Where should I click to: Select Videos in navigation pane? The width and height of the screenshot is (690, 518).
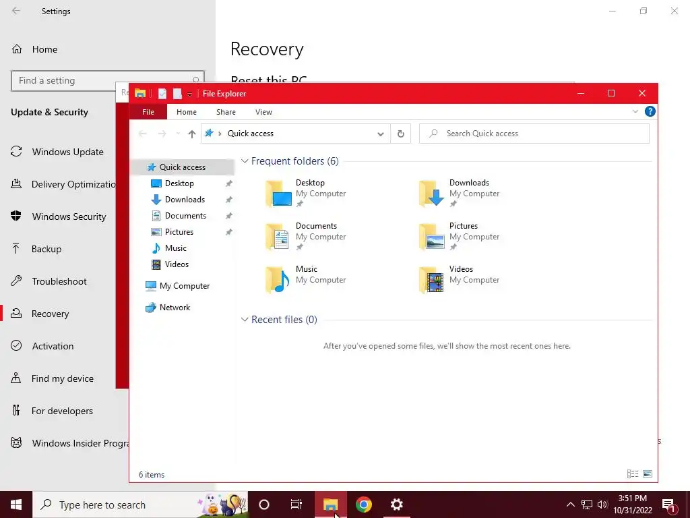pos(177,264)
